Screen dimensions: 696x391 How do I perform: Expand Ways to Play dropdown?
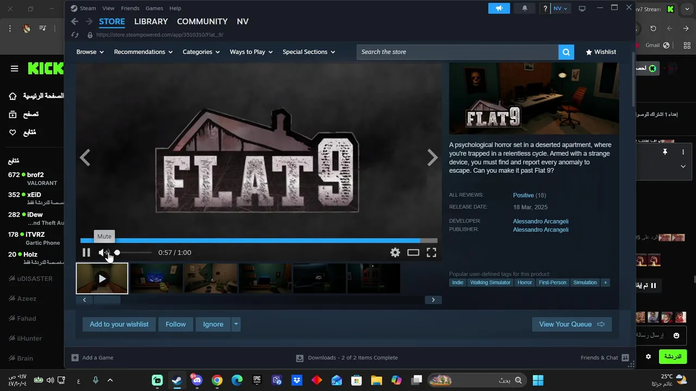click(x=251, y=52)
